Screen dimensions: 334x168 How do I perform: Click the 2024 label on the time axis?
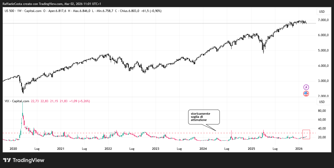[x=203, y=149]
